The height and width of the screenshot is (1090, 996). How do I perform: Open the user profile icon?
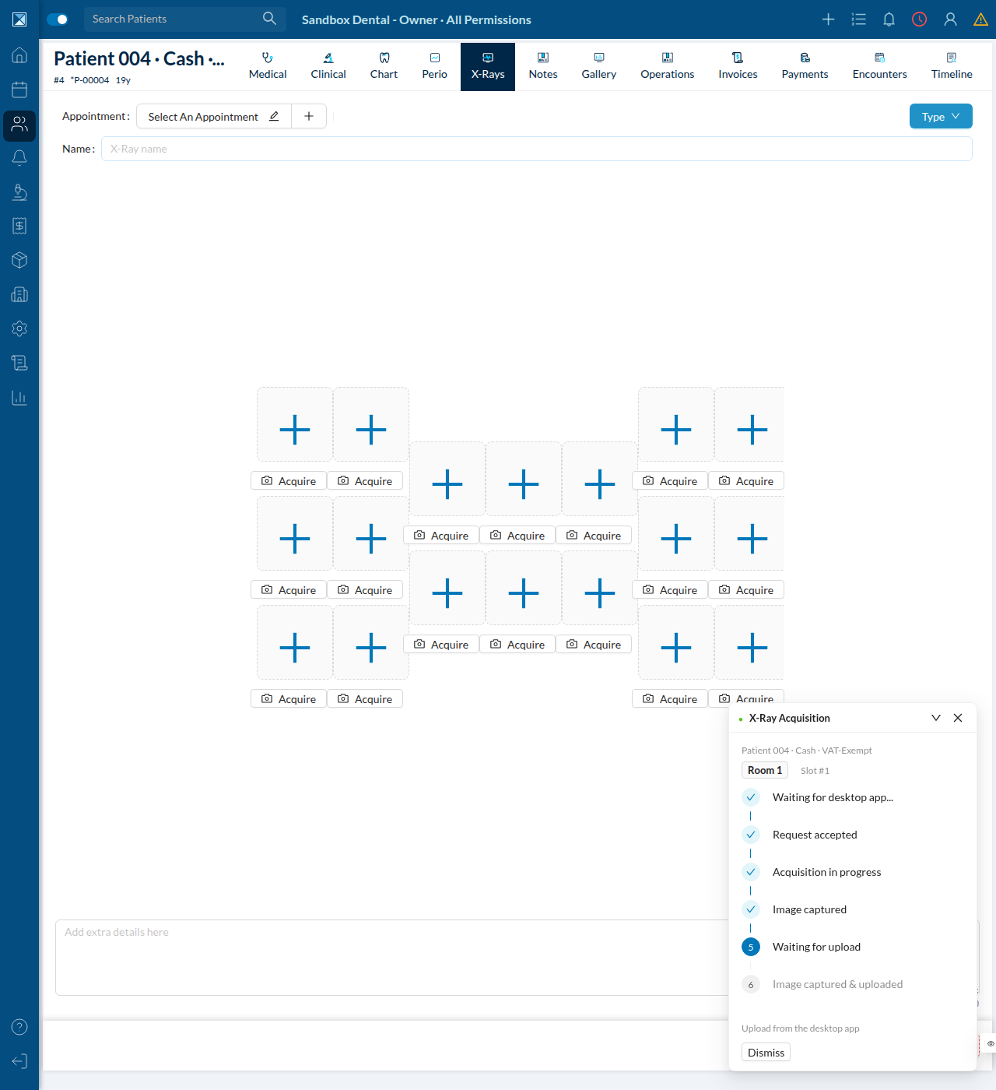950,19
